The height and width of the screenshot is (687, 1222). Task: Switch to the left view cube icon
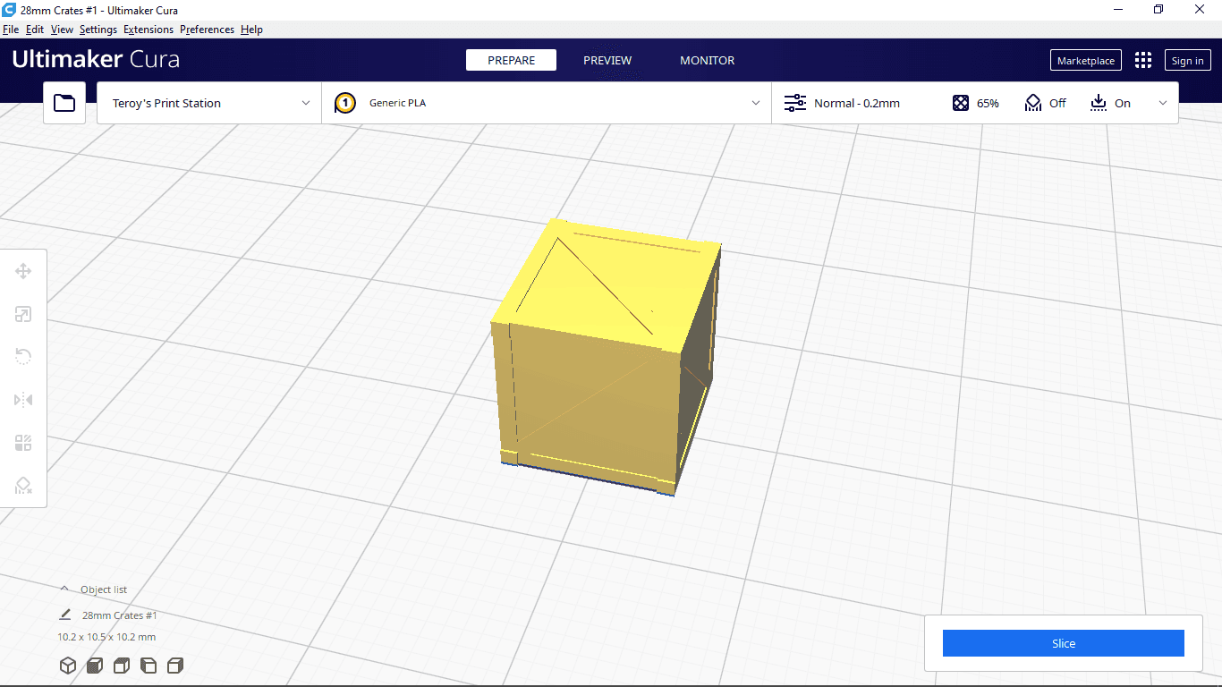(149, 666)
